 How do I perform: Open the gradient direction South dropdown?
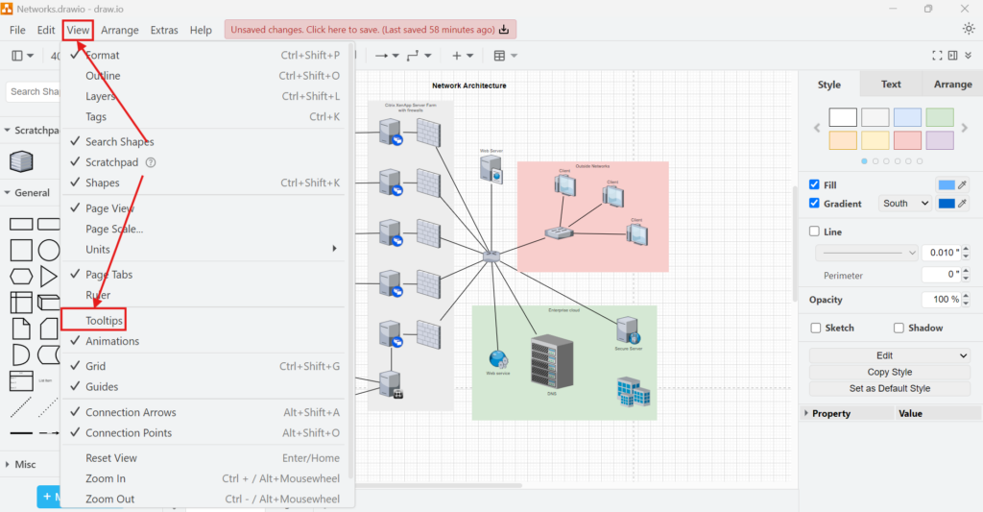tap(906, 204)
